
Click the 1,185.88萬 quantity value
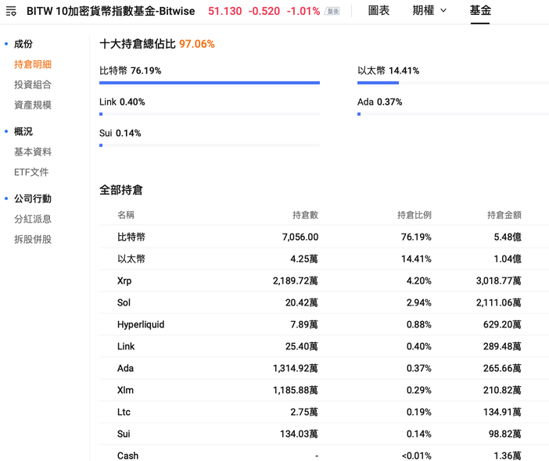(296, 390)
